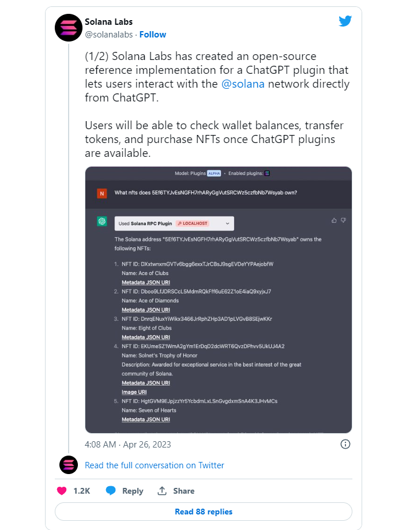Screen dimensions: 406x530
Task: Read the full conversation on Twitter
Action: tap(155, 465)
